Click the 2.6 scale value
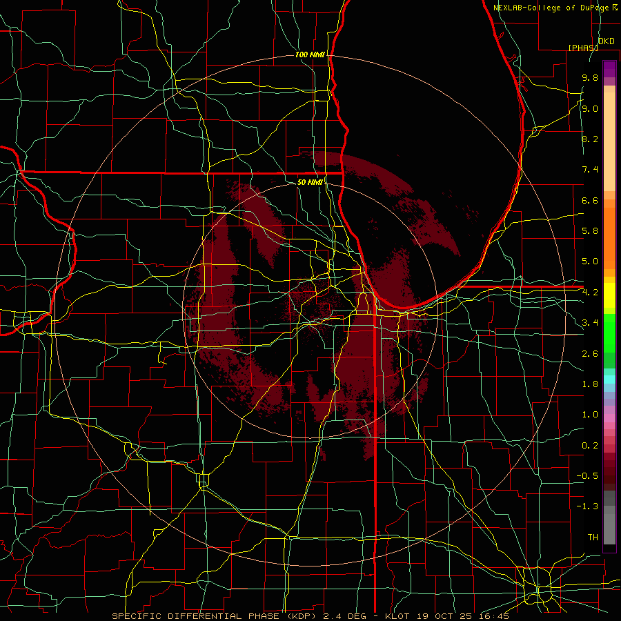 (x=590, y=354)
